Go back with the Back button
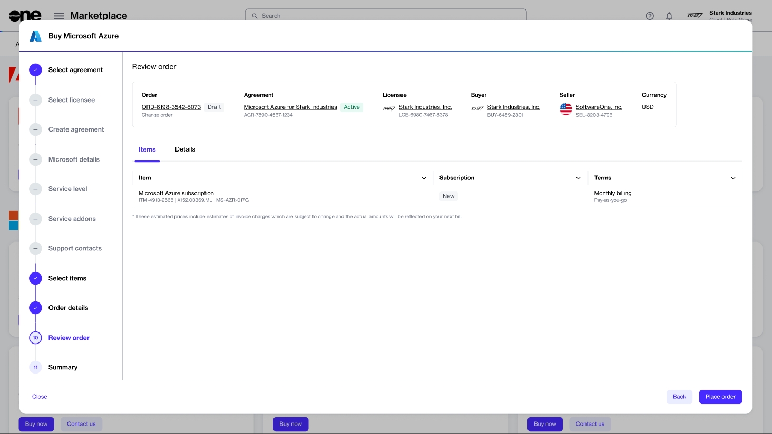The image size is (772, 434). tap(679, 397)
